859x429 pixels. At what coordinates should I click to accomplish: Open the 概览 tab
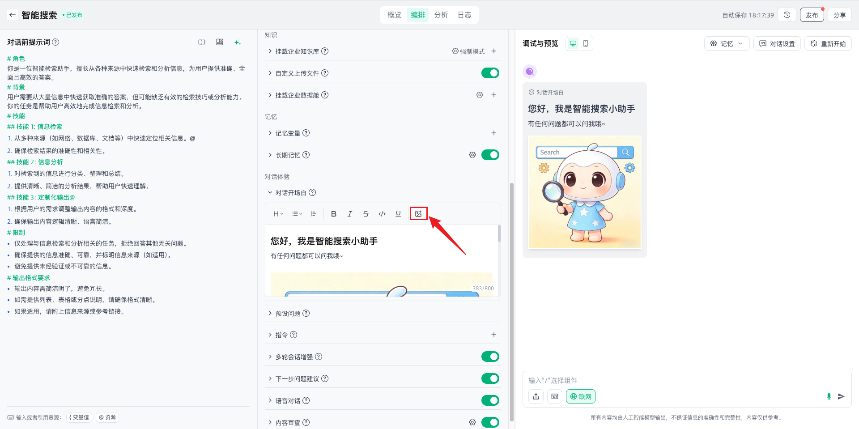[x=394, y=15]
